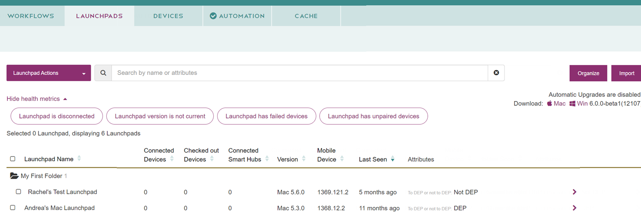Image resolution: width=641 pixels, height=215 pixels.
Task: Click the Windows icon for the Win download
Action: [x=573, y=104]
